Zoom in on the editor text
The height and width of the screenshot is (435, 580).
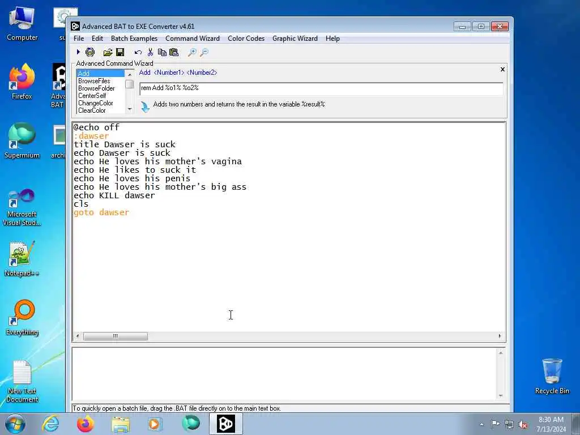pos(192,52)
